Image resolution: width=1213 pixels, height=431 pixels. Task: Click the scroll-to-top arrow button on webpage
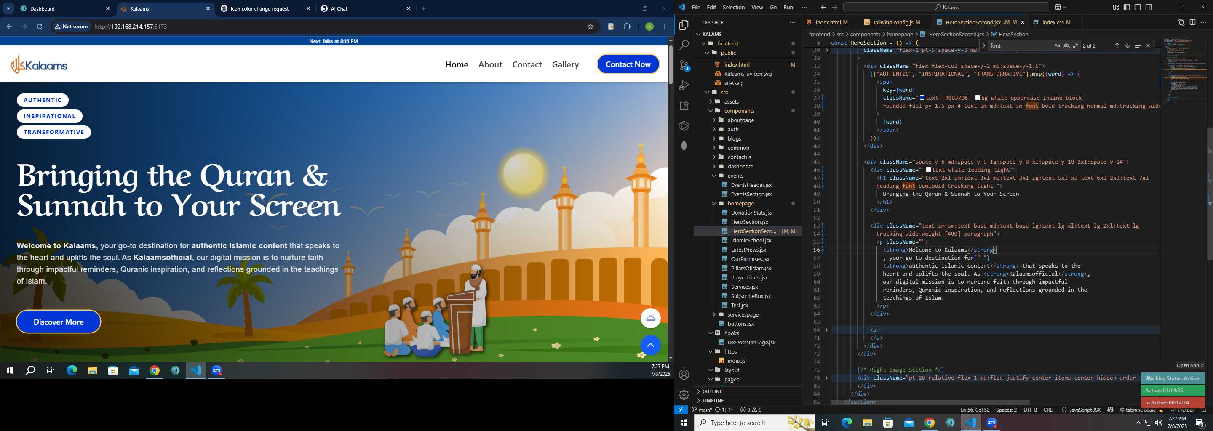[x=650, y=346]
